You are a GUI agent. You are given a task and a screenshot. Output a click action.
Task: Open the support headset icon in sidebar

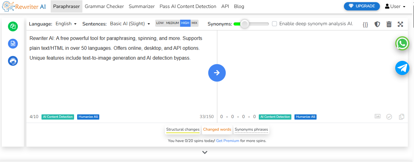point(13,61)
